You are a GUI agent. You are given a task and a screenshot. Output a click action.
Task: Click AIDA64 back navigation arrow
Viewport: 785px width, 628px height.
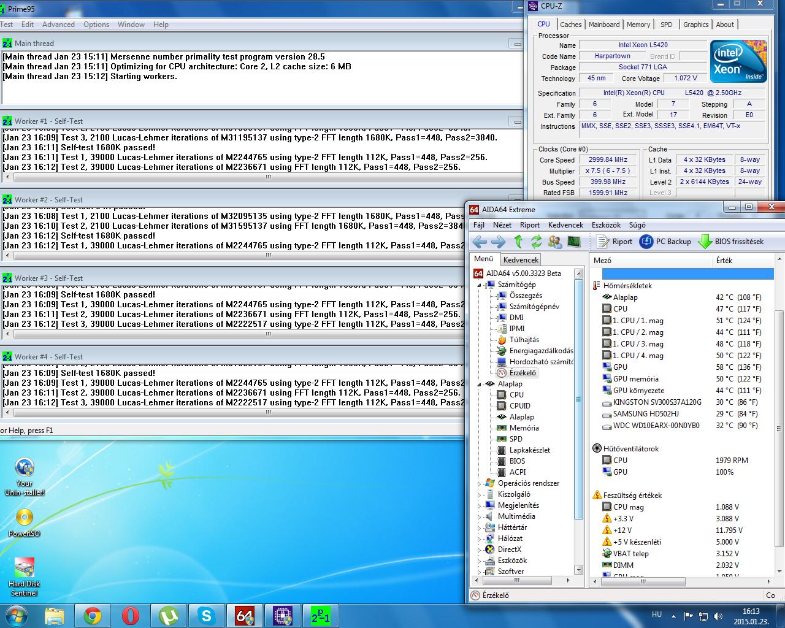480,242
